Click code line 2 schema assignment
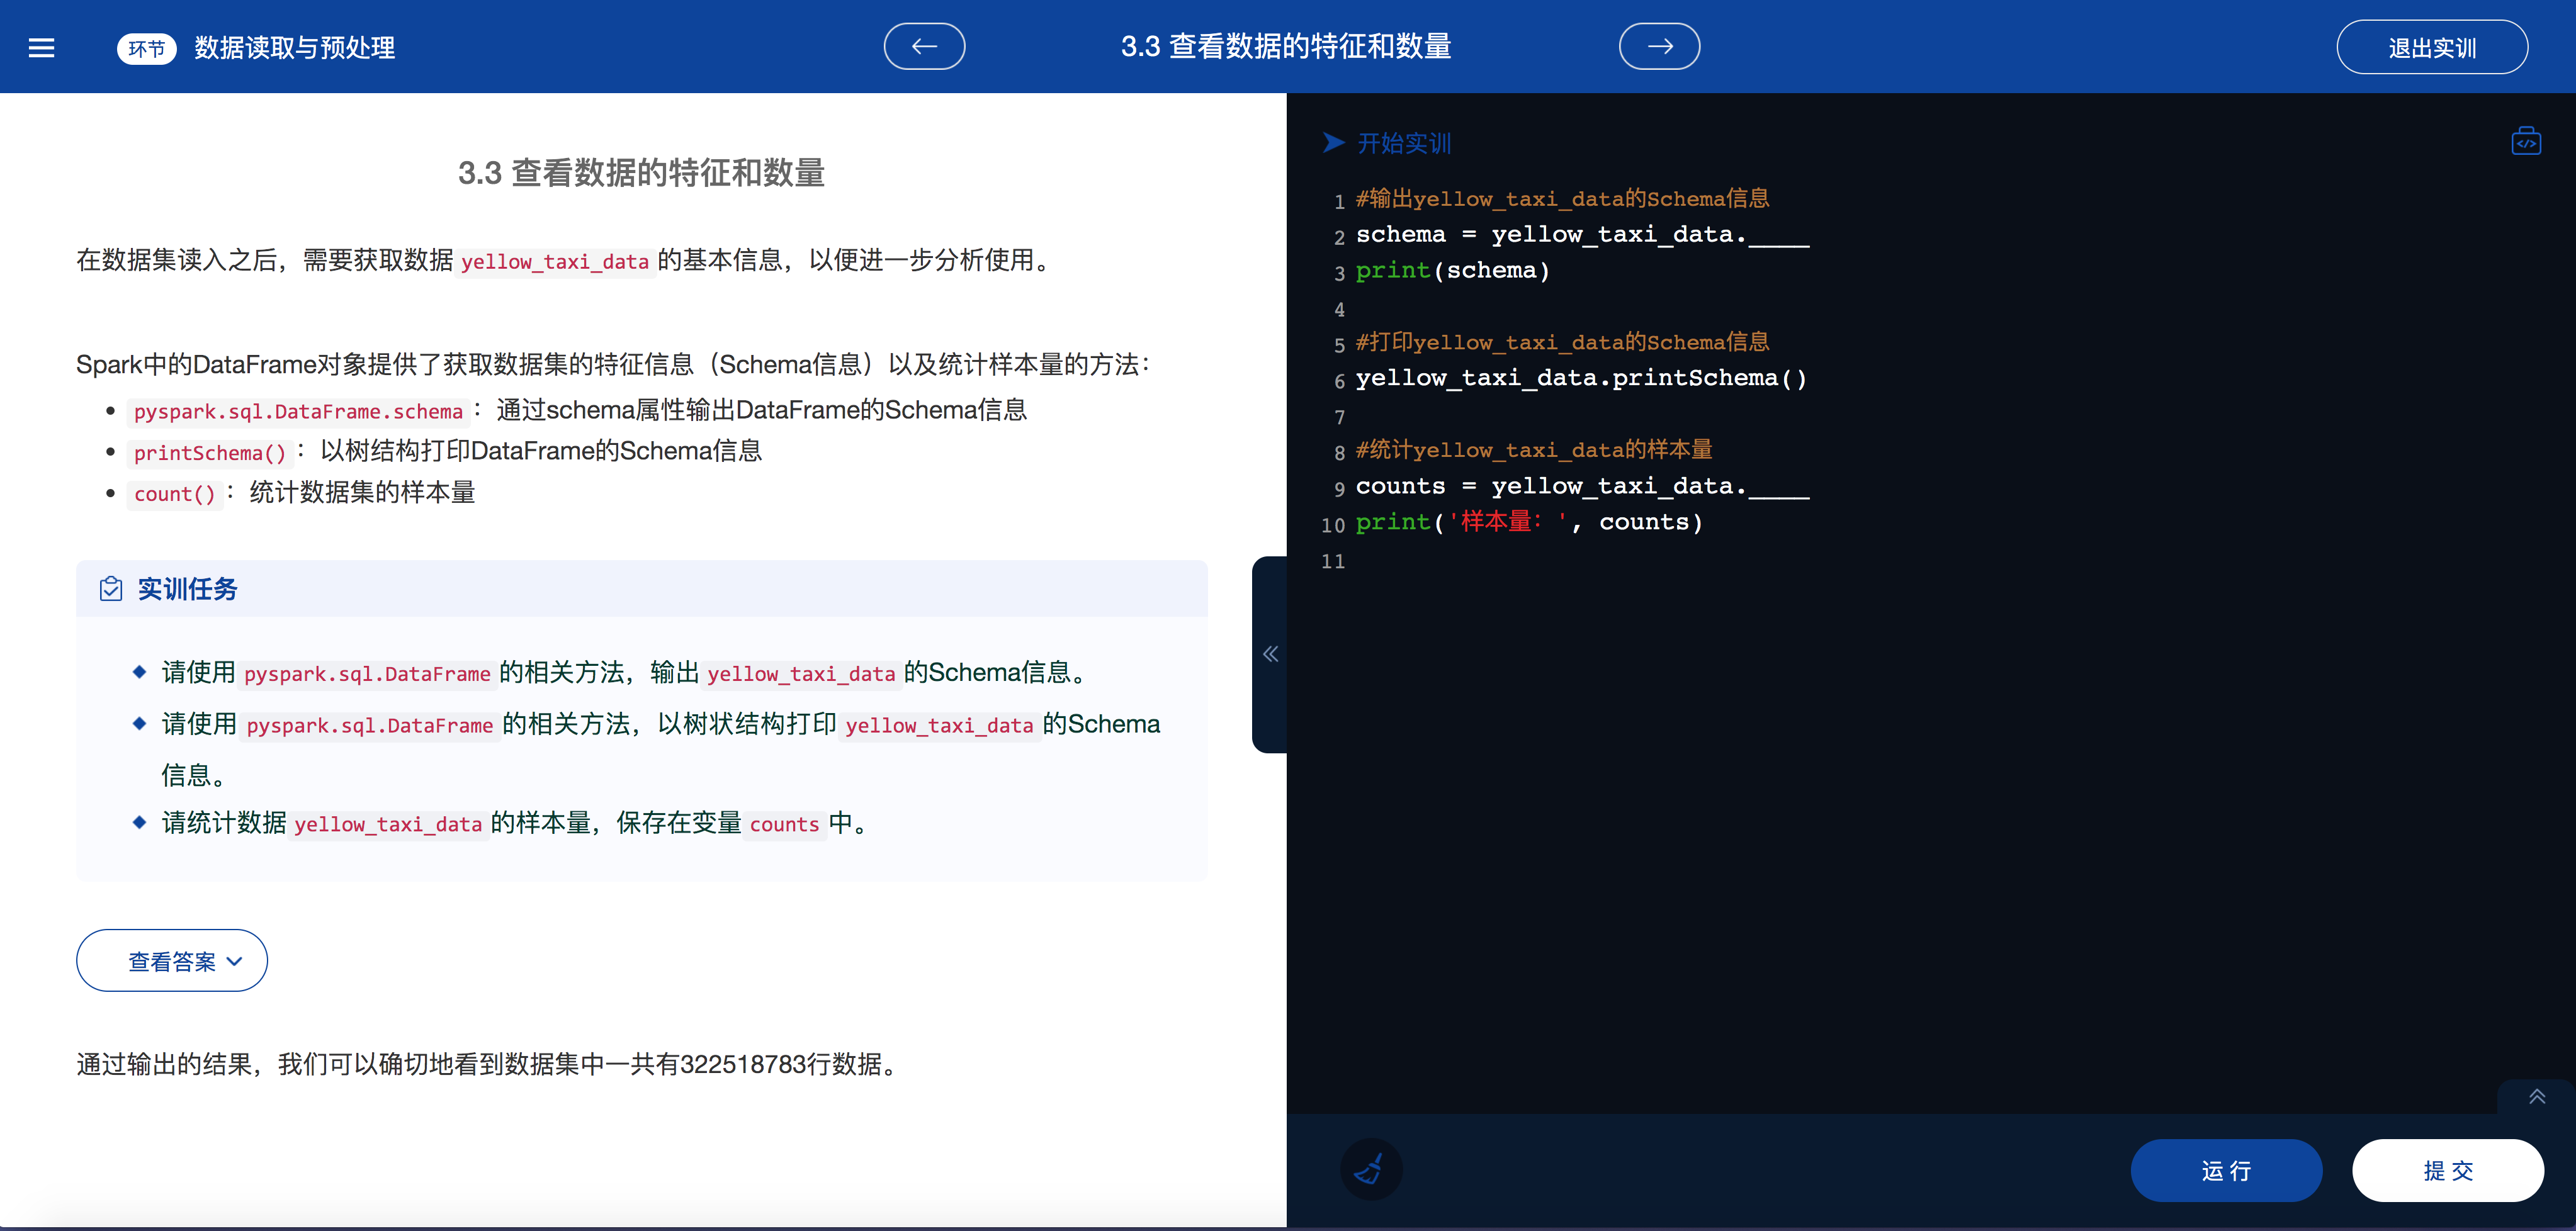This screenshot has height=1231, width=2576. (1582, 235)
